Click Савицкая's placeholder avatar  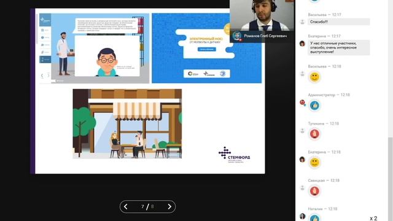(x=302, y=188)
